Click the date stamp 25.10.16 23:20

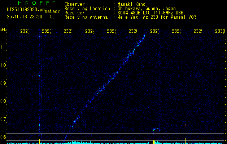click(25, 17)
